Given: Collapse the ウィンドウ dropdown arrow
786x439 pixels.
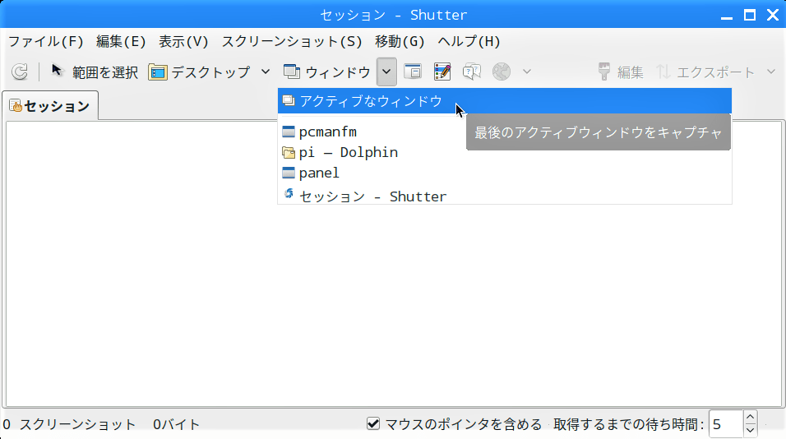Looking at the screenshot, I should [386, 72].
